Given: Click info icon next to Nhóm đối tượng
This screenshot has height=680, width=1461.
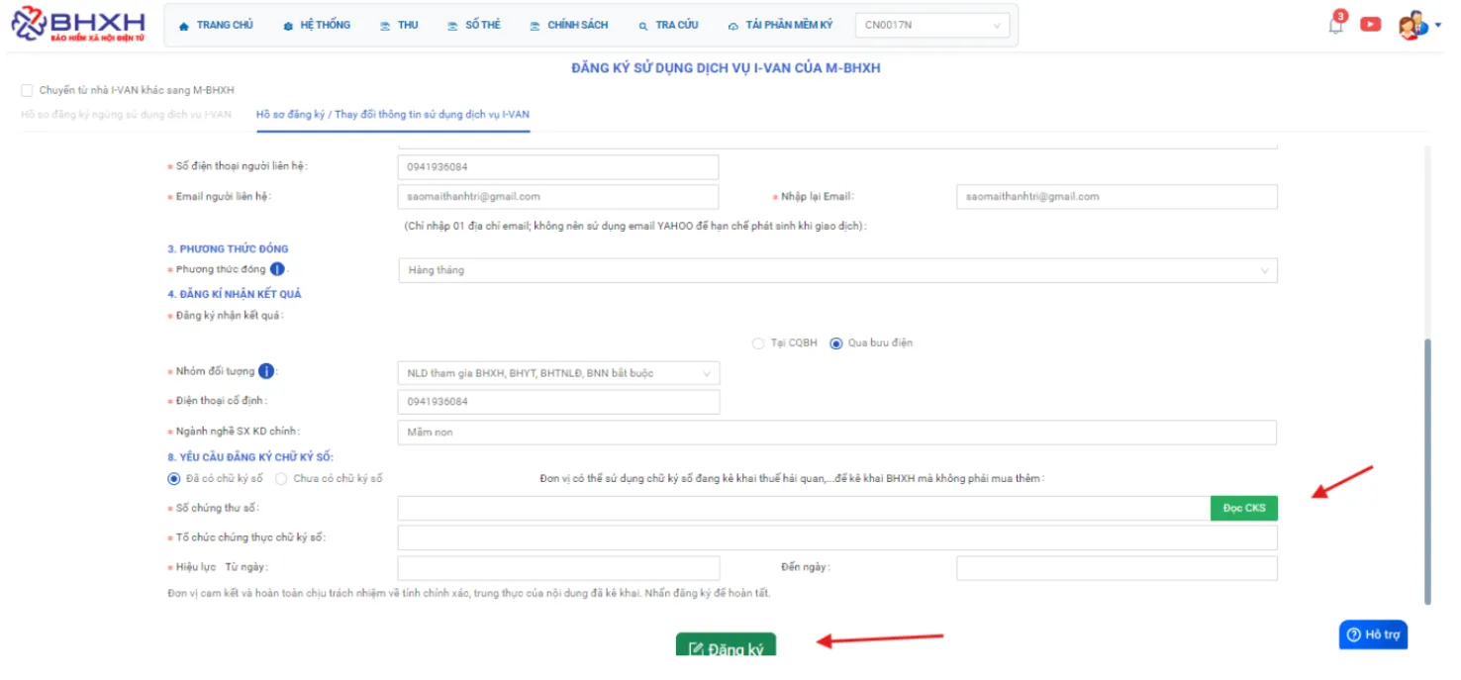Looking at the screenshot, I should coord(266,371).
